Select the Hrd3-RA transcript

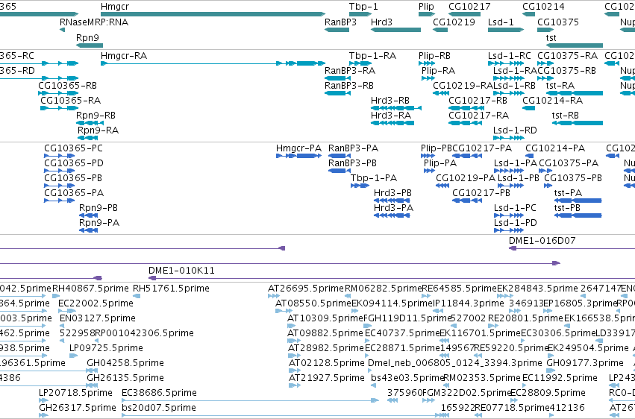click(x=392, y=123)
